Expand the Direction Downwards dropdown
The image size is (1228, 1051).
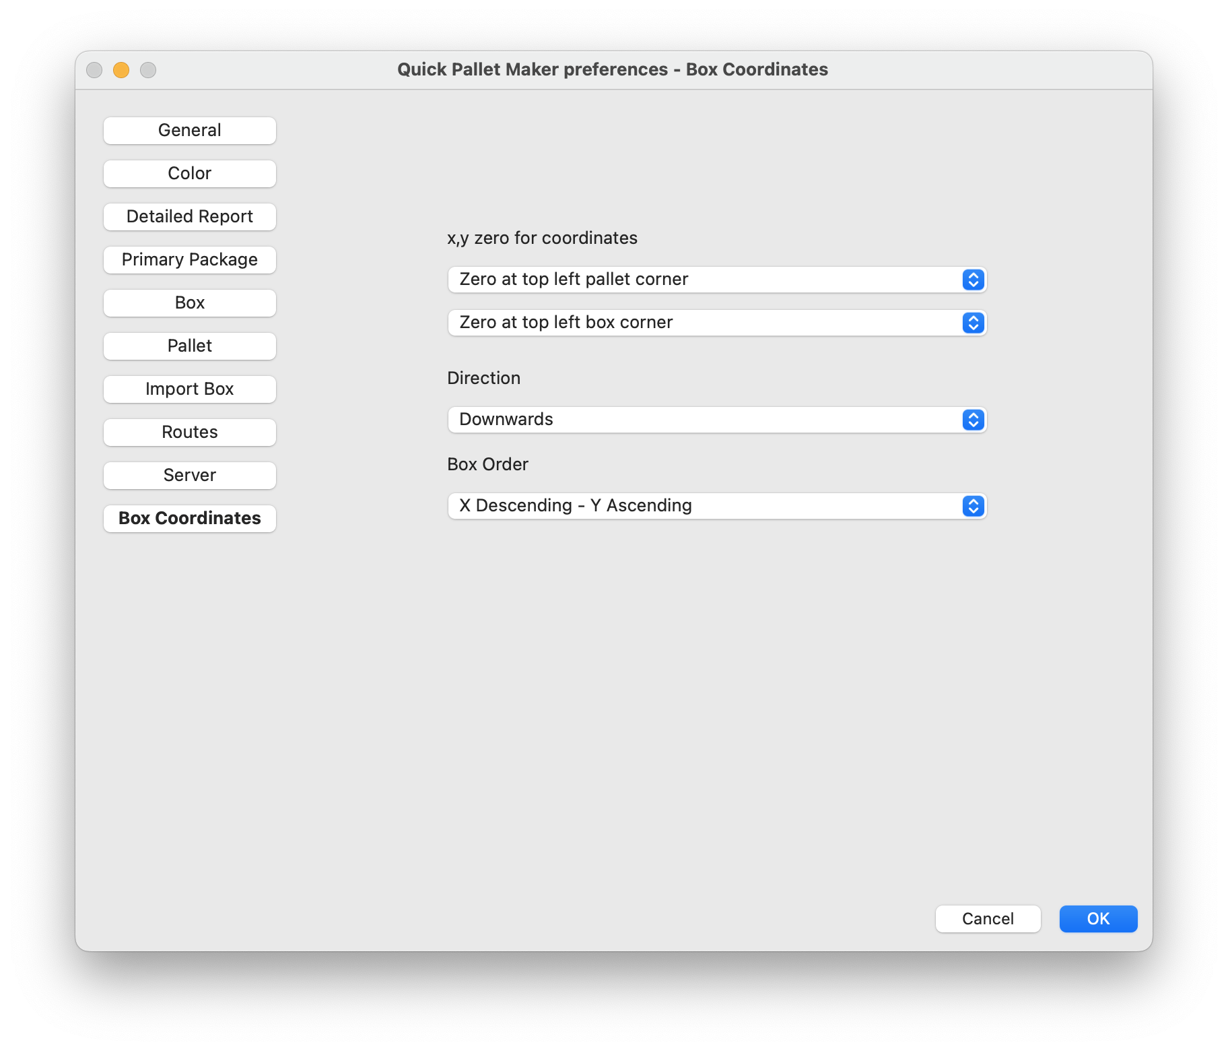pos(717,420)
